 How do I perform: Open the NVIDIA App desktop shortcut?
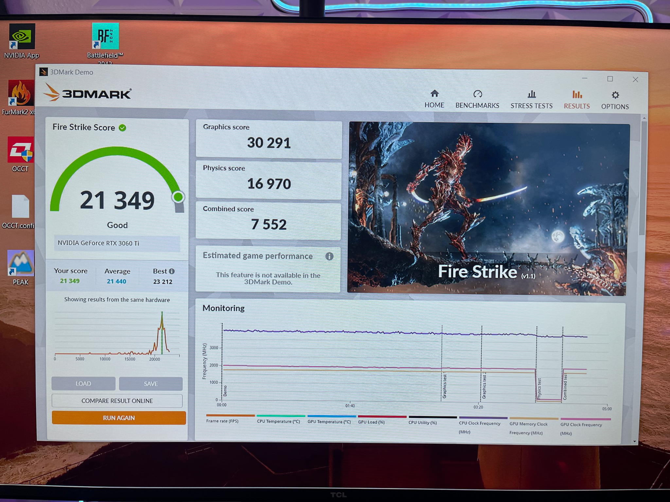coord(22,41)
